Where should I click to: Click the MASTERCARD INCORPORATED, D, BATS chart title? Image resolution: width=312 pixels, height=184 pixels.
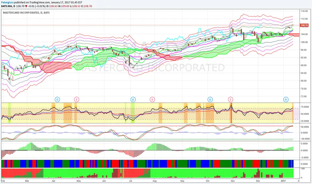pos(26,12)
